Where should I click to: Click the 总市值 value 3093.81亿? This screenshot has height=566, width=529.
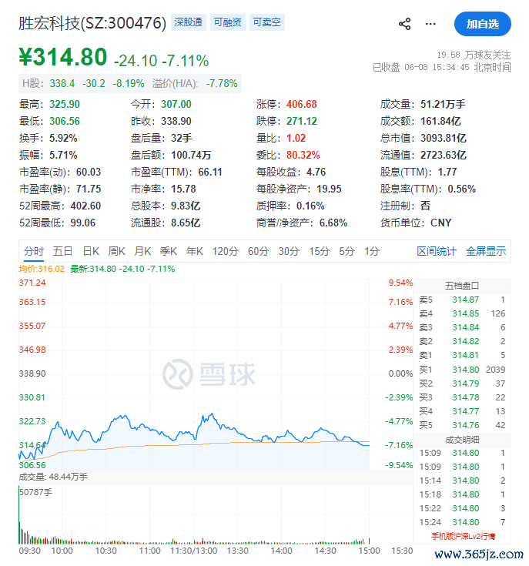pos(443,139)
